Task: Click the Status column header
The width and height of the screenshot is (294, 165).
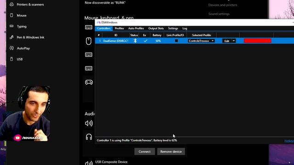Action: click(134, 35)
